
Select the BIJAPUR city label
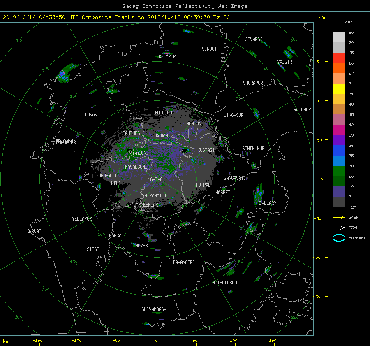[167, 57]
